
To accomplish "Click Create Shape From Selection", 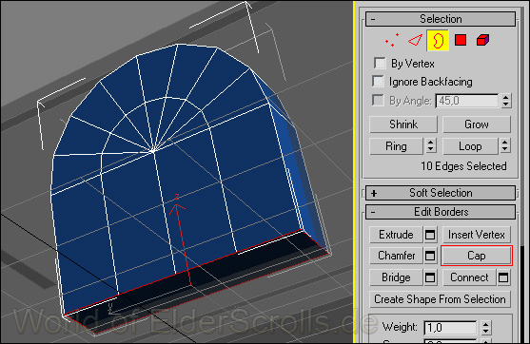I will pyautogui.click(x=440, y=299).
